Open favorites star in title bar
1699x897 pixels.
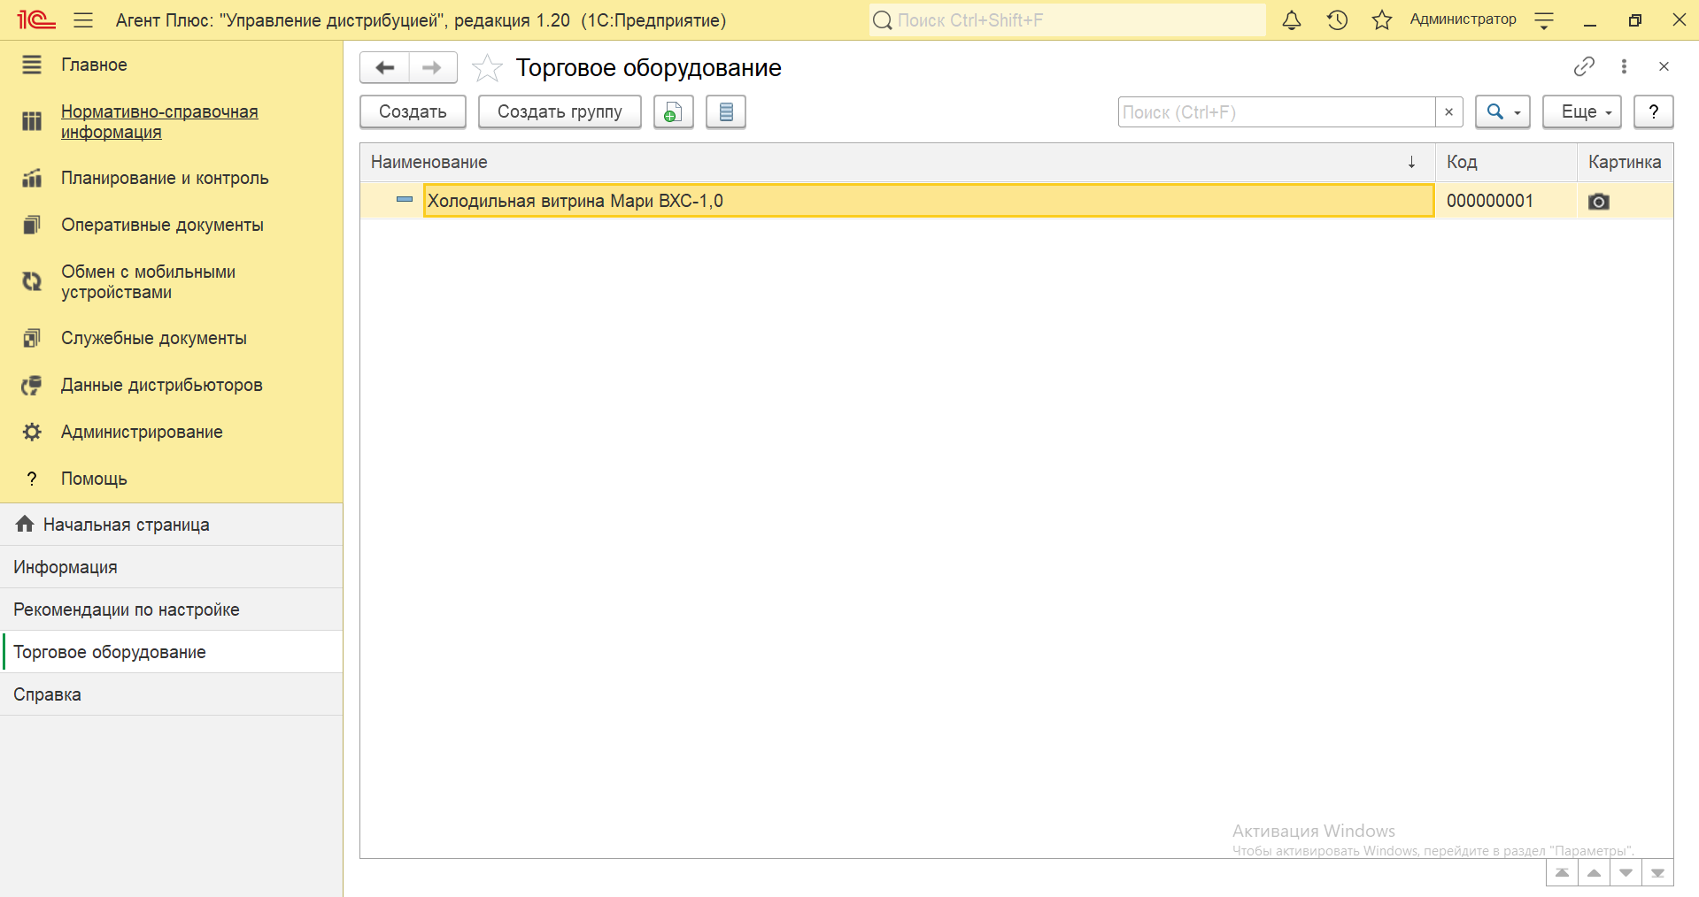click(1381, 20)
